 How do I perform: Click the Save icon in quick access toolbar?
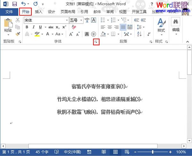[x=14, y=4]
